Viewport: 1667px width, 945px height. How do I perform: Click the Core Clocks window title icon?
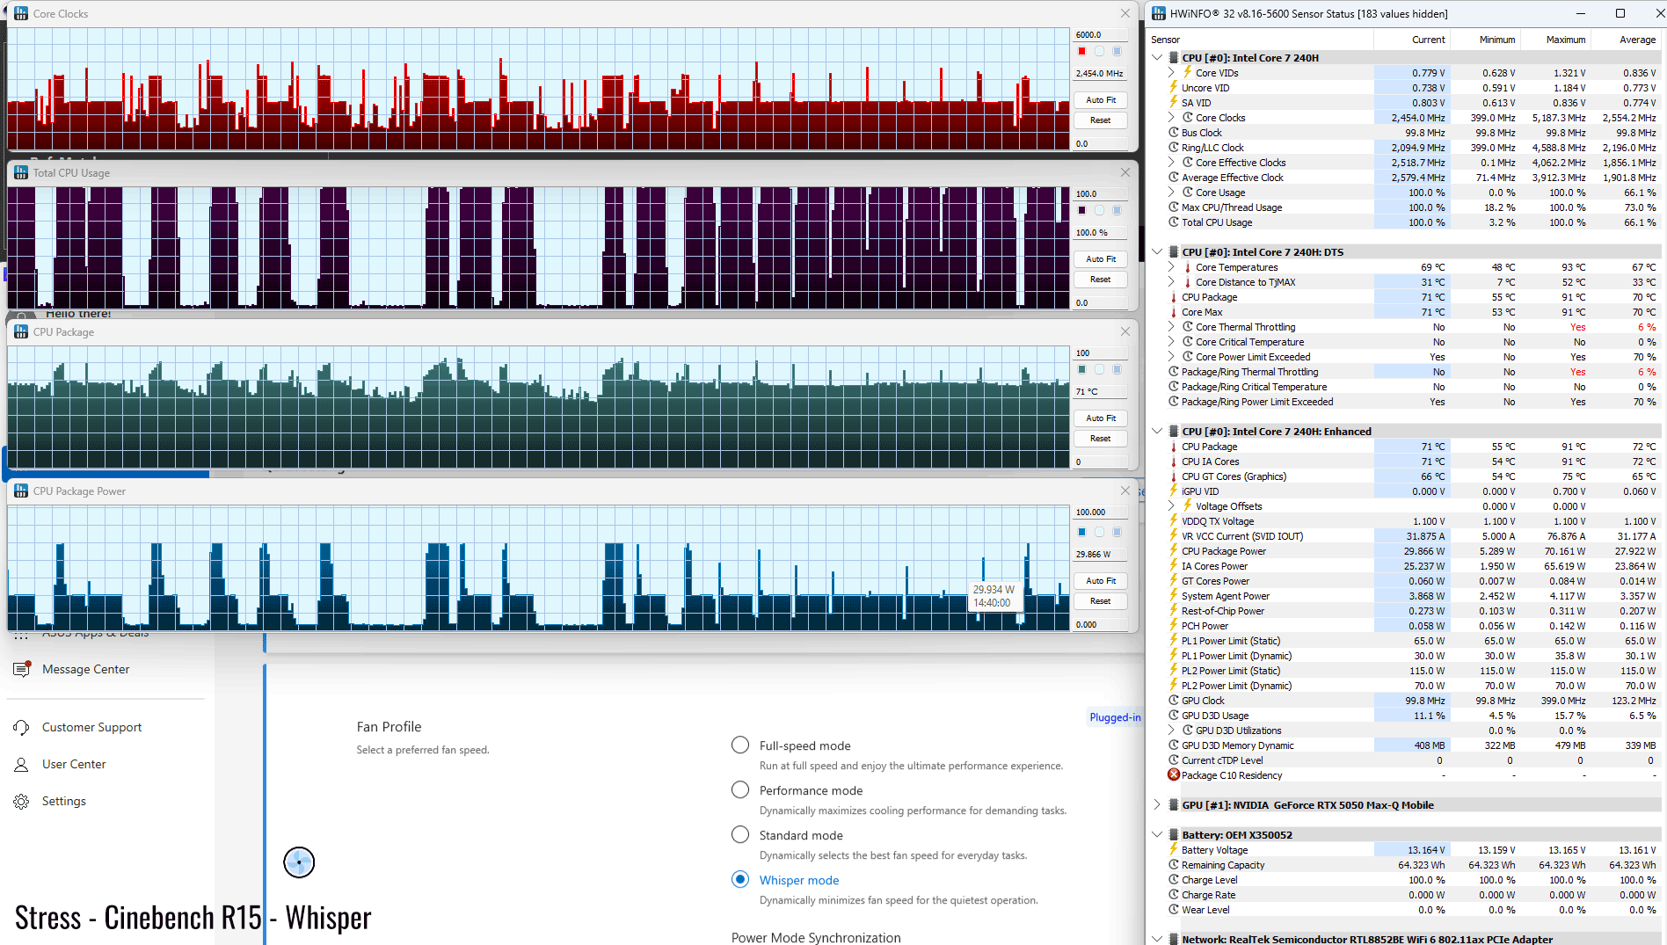click(x=21, y=14)
